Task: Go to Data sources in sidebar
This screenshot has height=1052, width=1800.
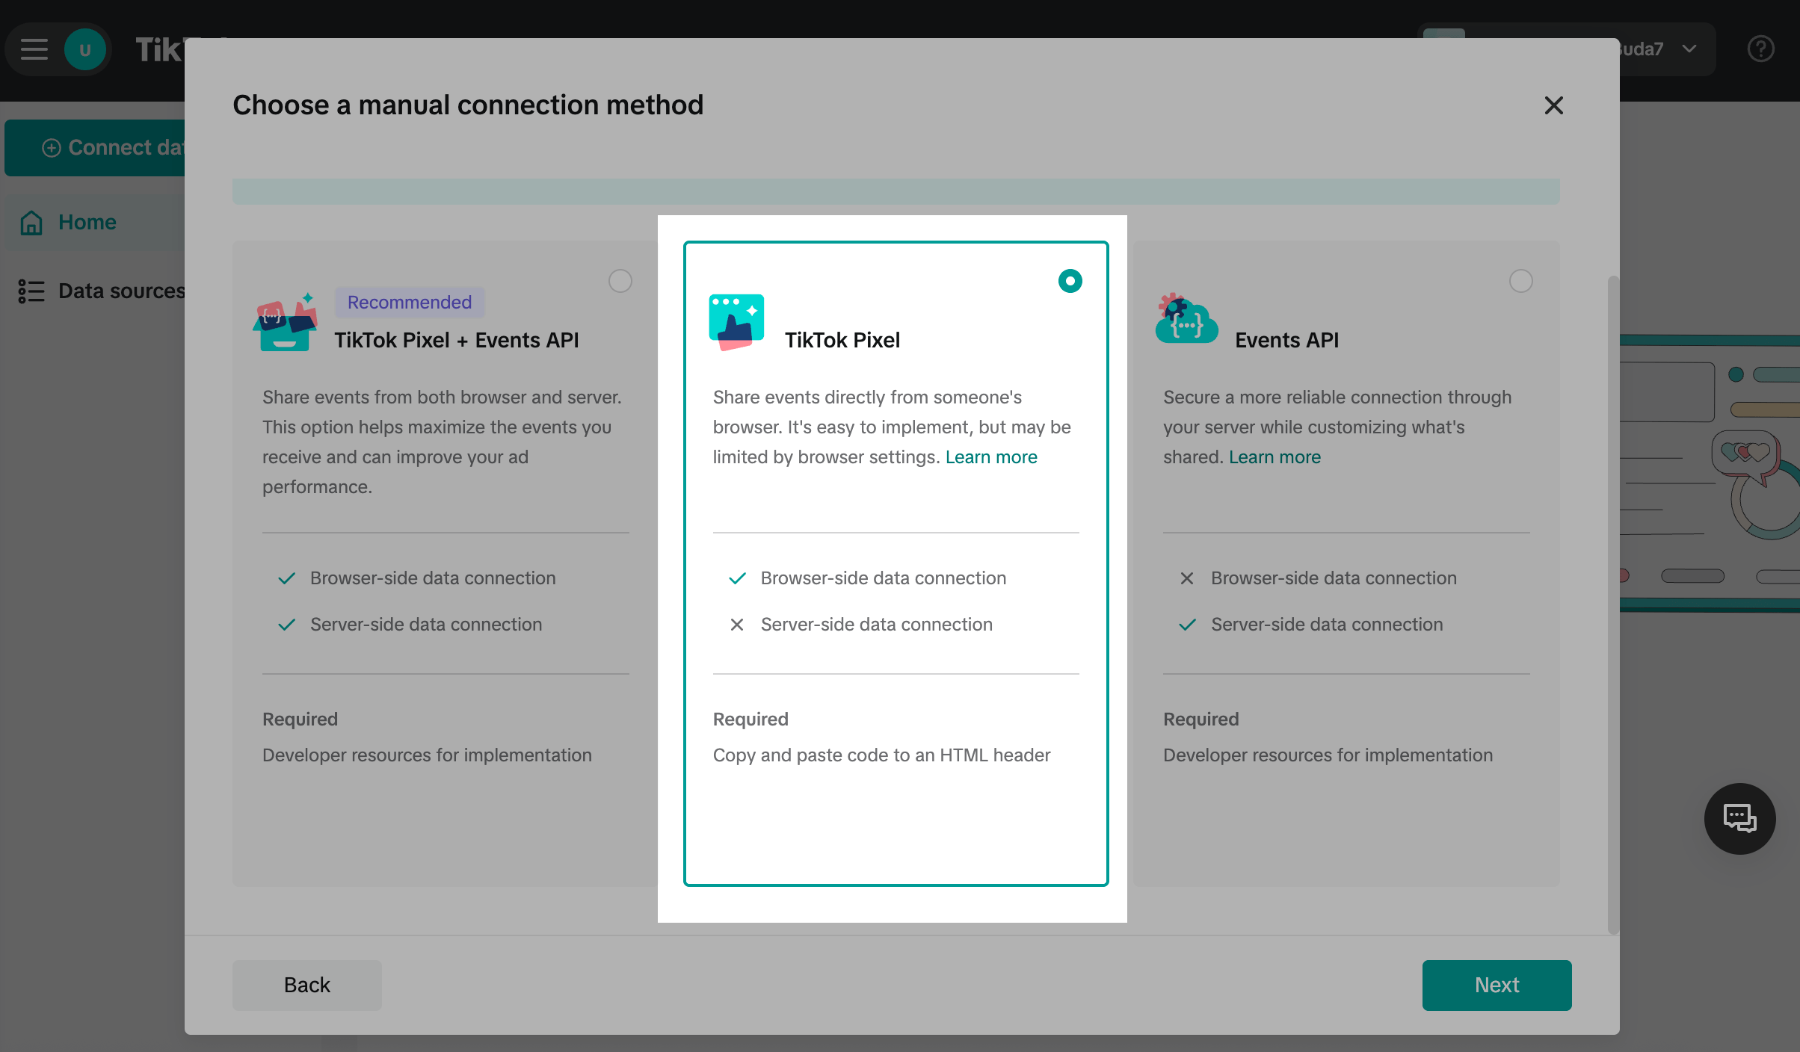Action: [x=121, y=291]
